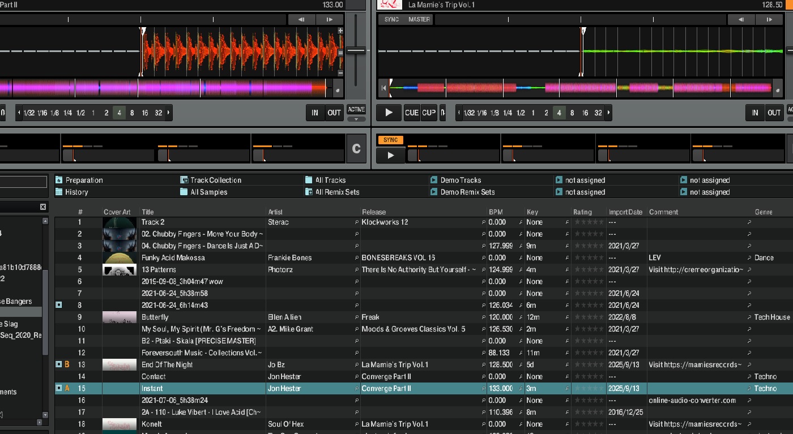Toggle SYNC on the right deck
This screenshot has width=793, height=434.
click(x=391, y=19)
